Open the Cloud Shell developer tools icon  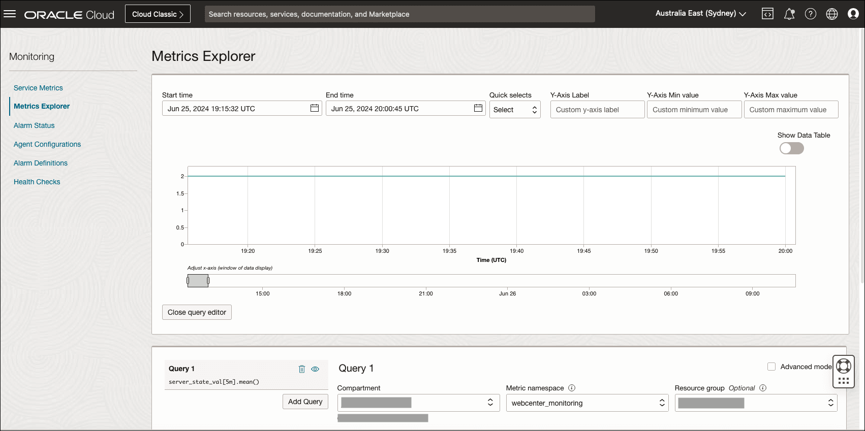[x=767, y=14]
